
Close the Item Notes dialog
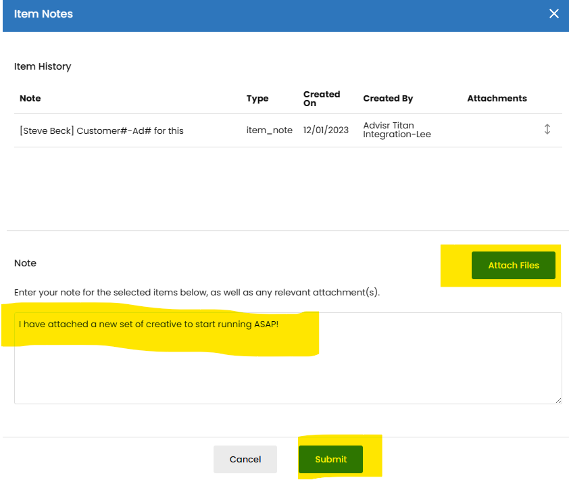click(x=553, y=14)
